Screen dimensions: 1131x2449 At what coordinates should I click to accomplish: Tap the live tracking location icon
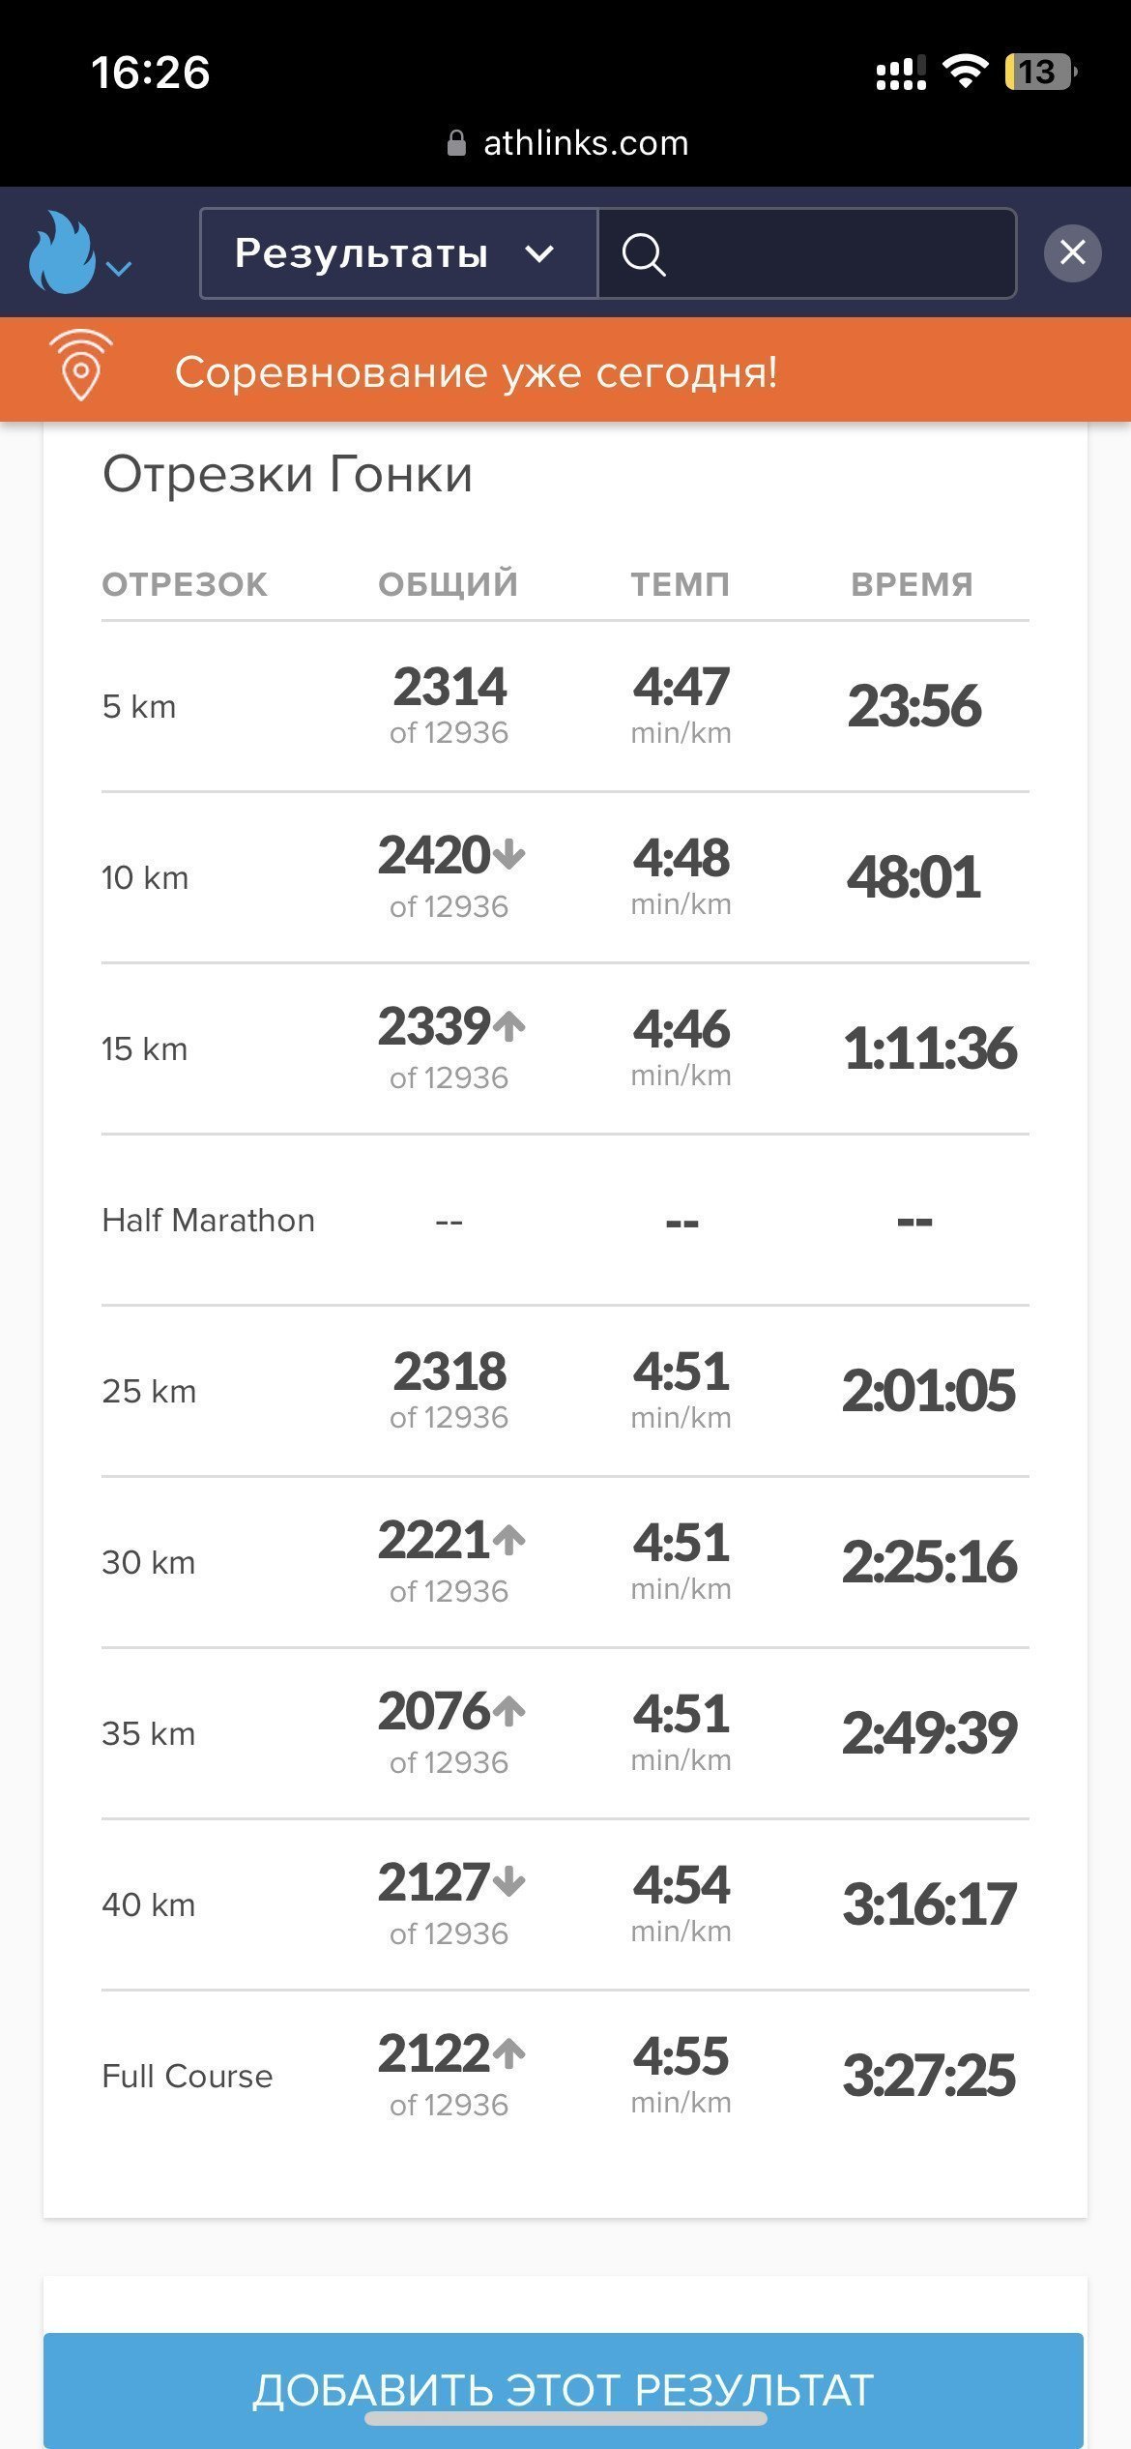(x=81, y=366)
